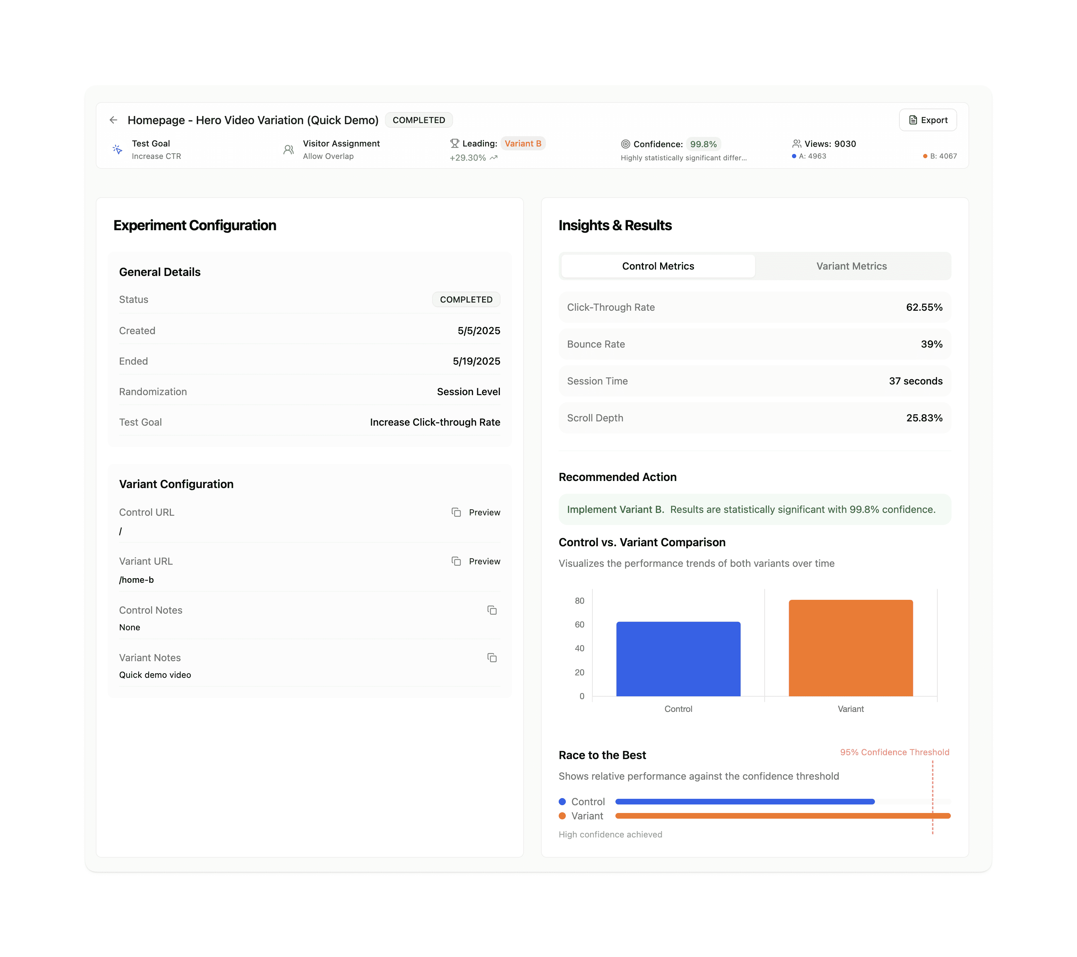The width and height of the screenshot is (1077, 957).
Task: Click the Increase CTR text under Test Goal
Action: pyautogui.click(x=156, y=156)
